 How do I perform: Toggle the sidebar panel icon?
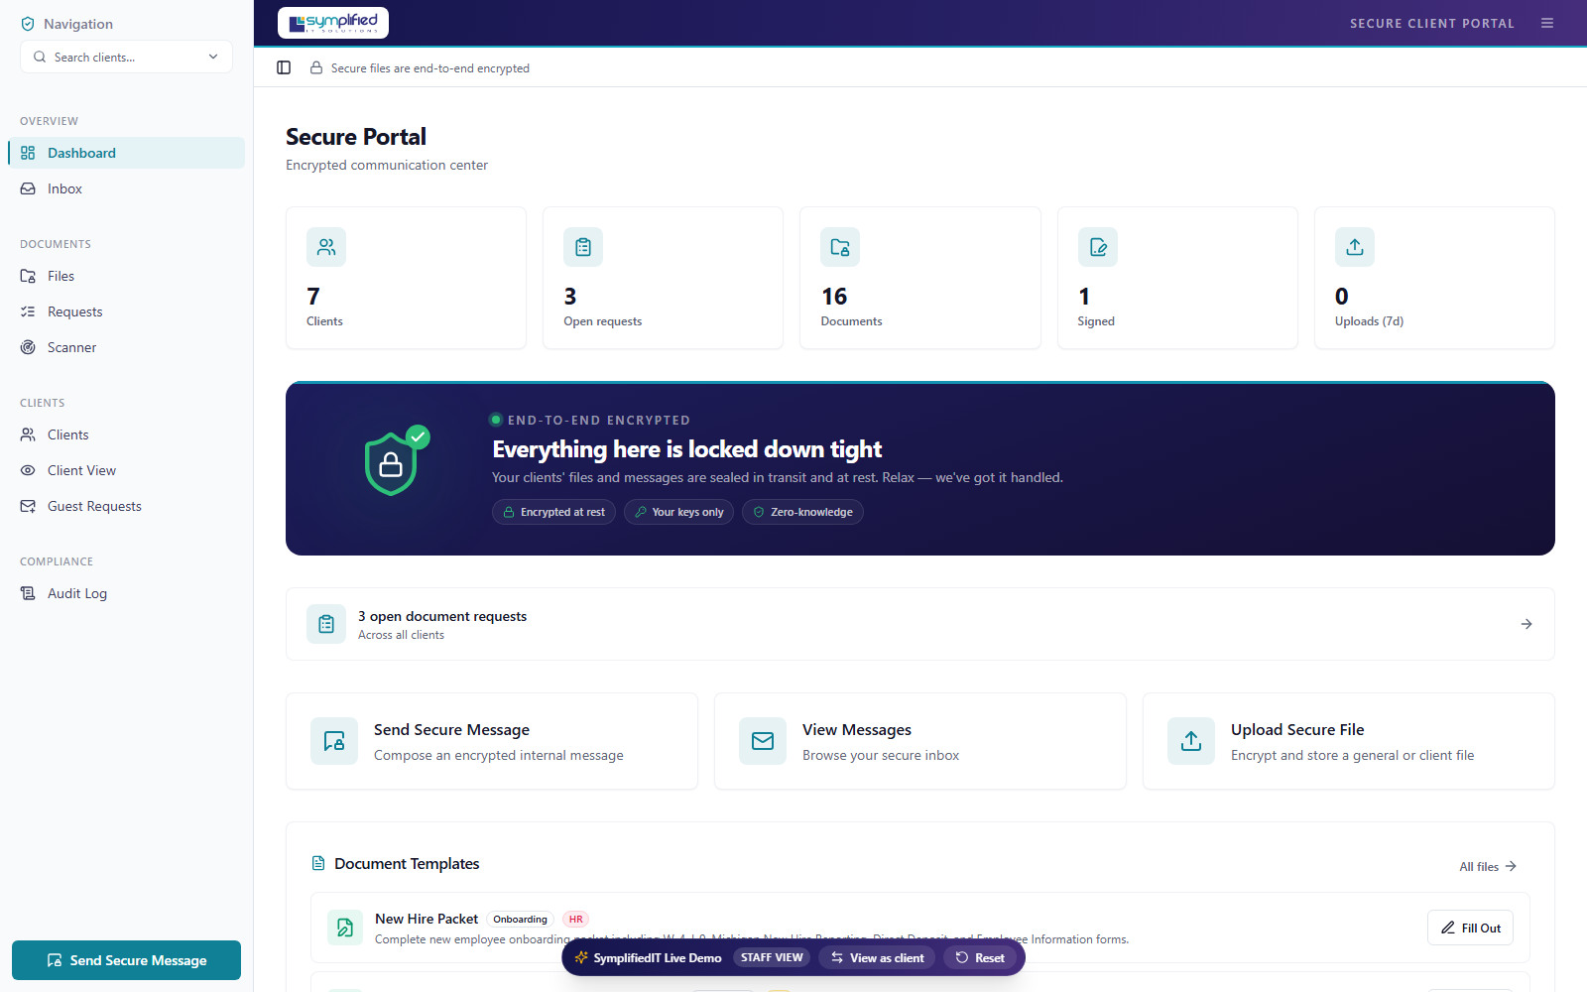pos(284,67)
